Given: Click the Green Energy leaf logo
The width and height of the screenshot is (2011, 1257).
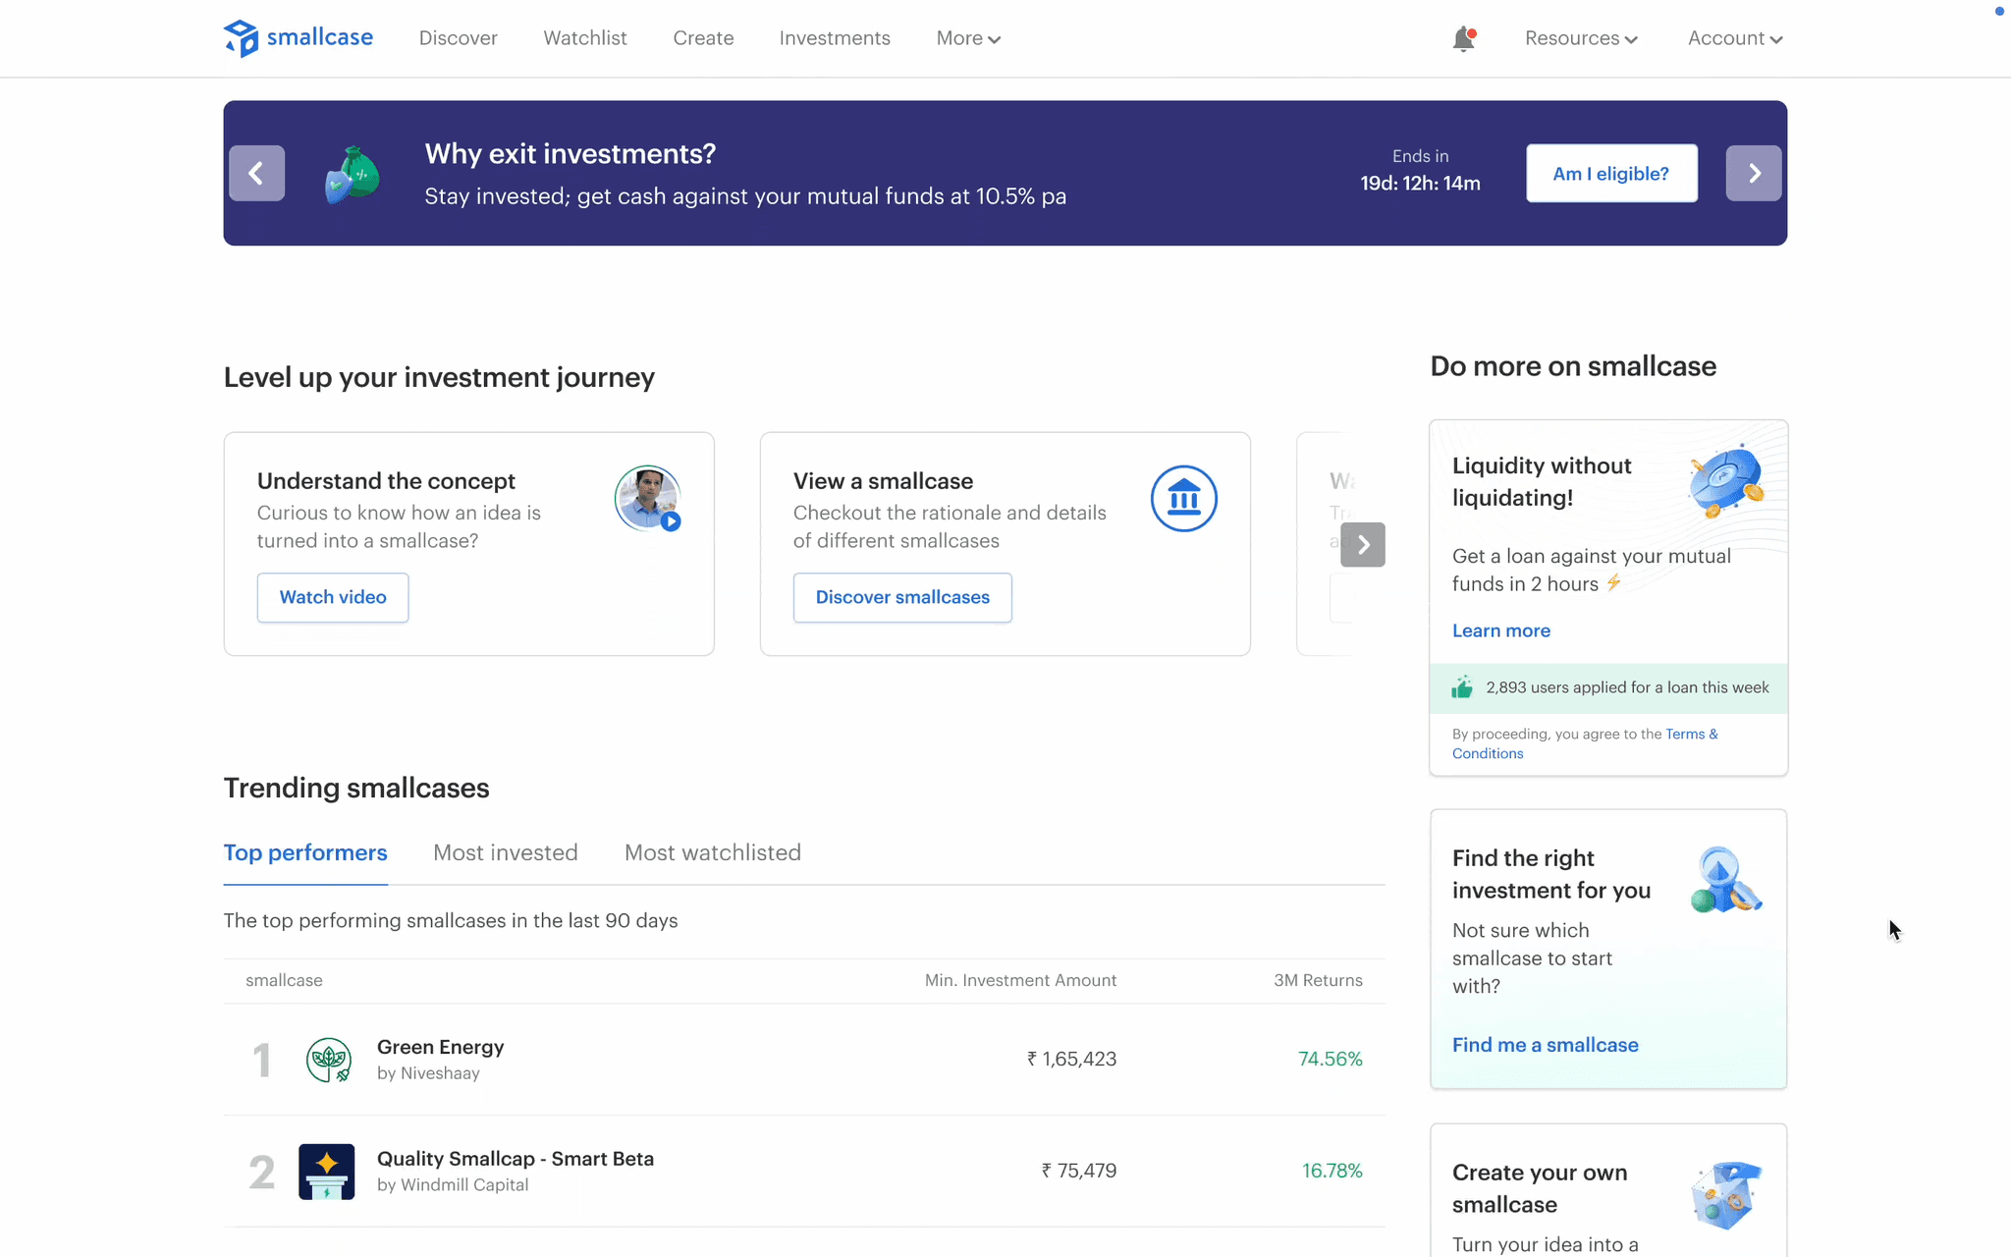Looking at the screenshot, I should pos(329,1060).
